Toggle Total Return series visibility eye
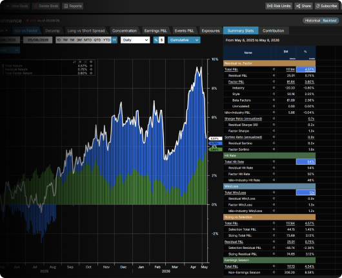Image resolution: width=342 pixels, height=278 pixels. (91, 66)
